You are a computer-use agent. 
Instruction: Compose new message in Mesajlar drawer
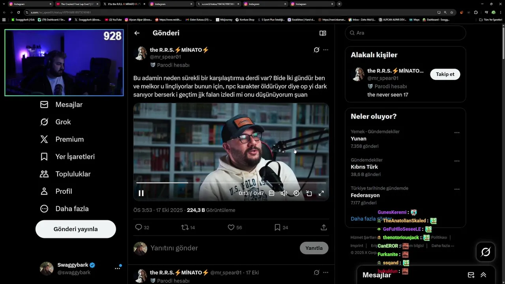pos(471,275)
